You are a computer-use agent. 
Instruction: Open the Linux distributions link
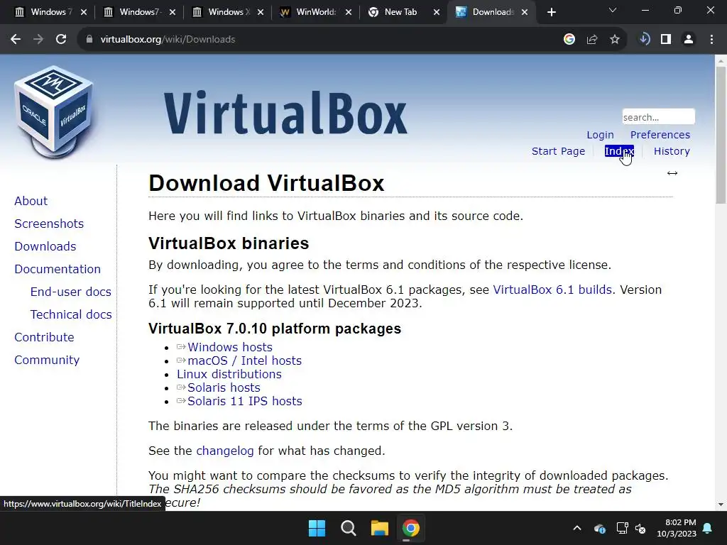pos(229,374)
